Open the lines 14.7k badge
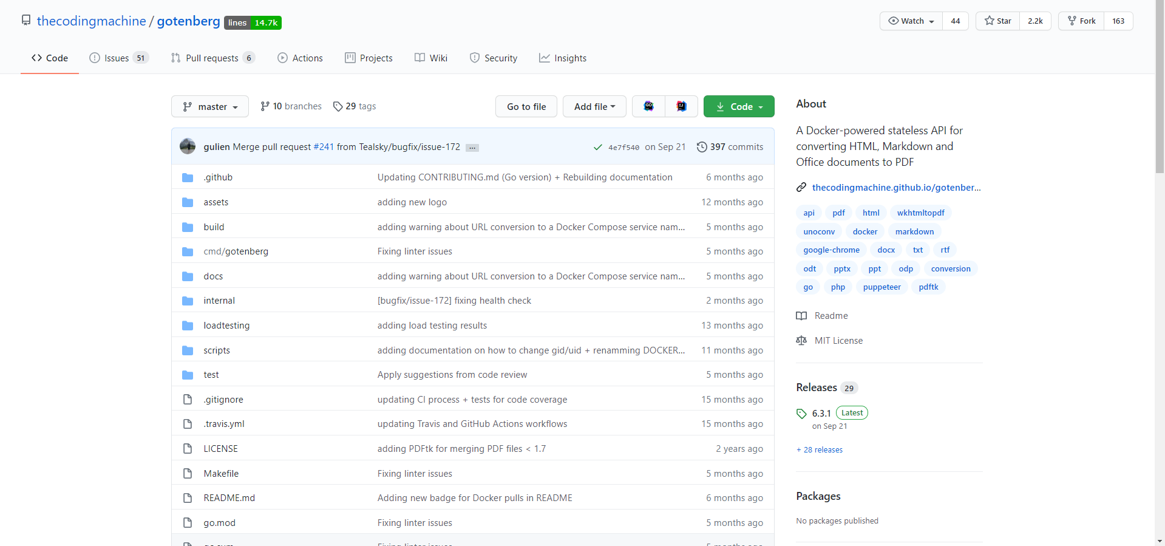This screenshot has height=546, width=1165. (253, 22)
